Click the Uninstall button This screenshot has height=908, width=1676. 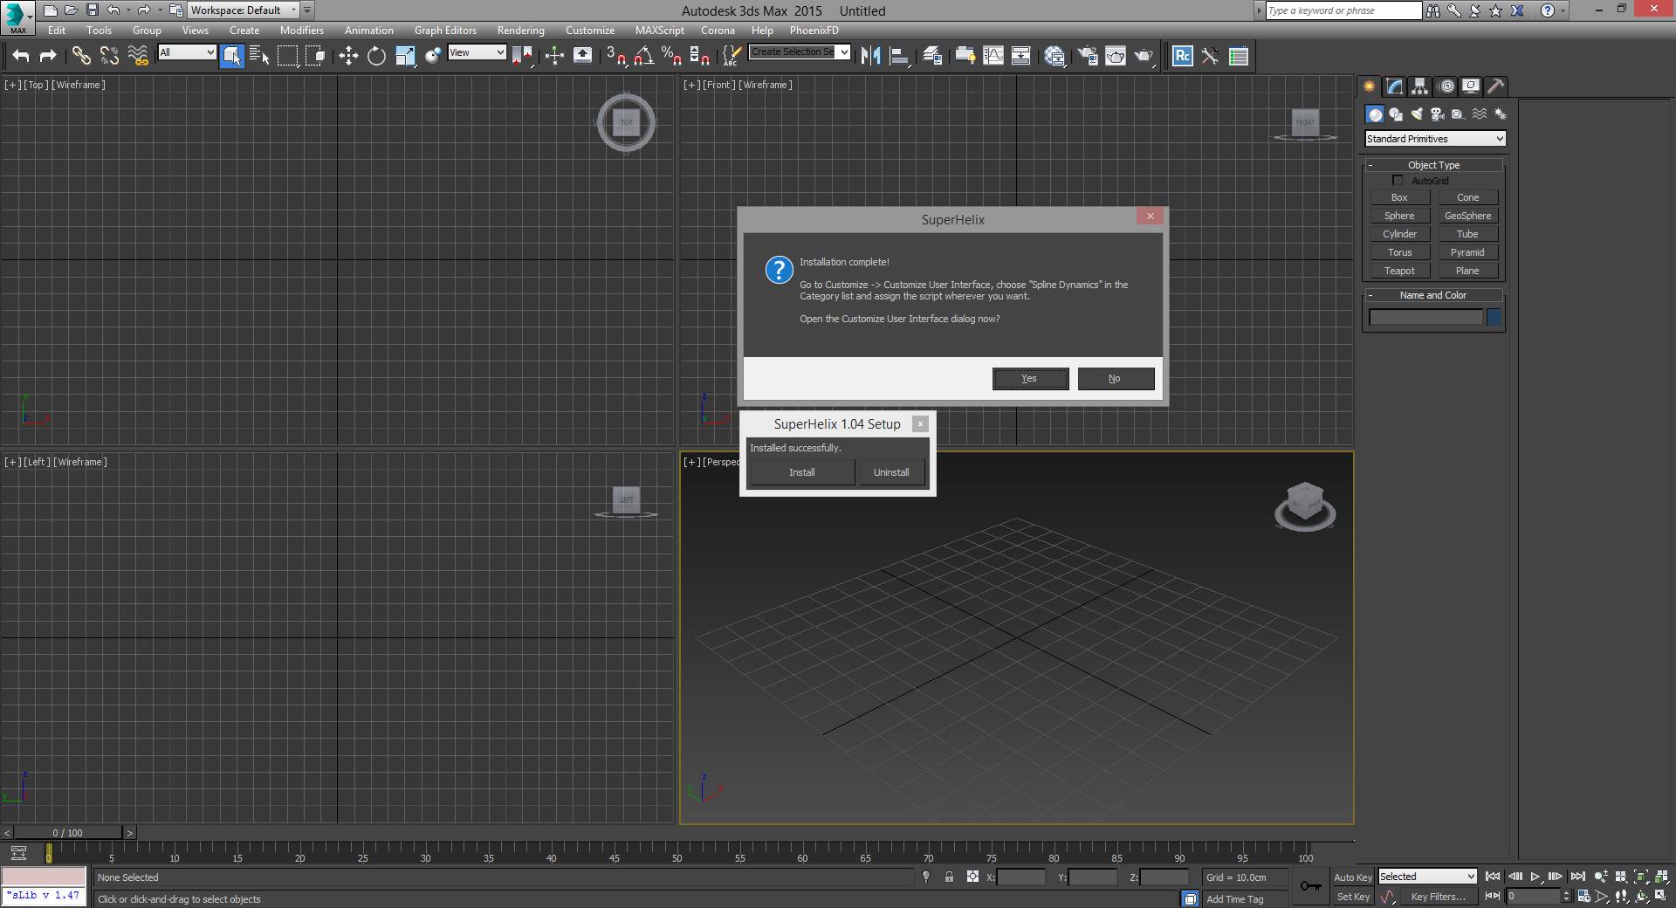pyautogui.click(x=891, y=472)
